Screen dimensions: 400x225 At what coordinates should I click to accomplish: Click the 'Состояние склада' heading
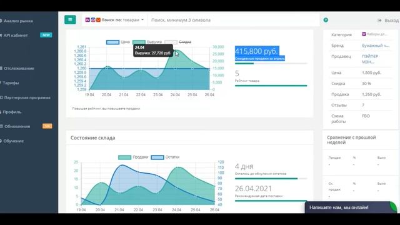point(93,137)
